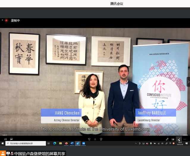Switch to Firefox on the taskbar
The width and height of the screenshot is (190, 156).
coord(66,143)
